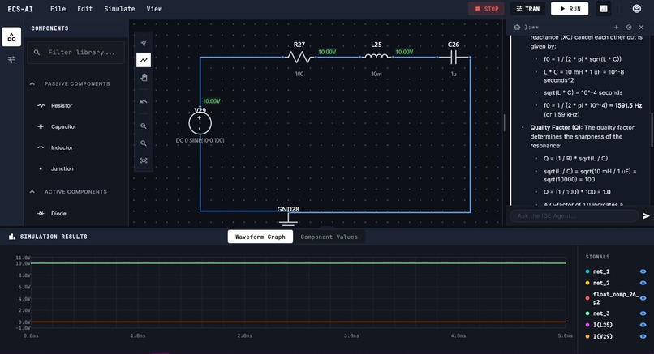
Task: Collapse the Passive Components section
Action: (32, 83)
